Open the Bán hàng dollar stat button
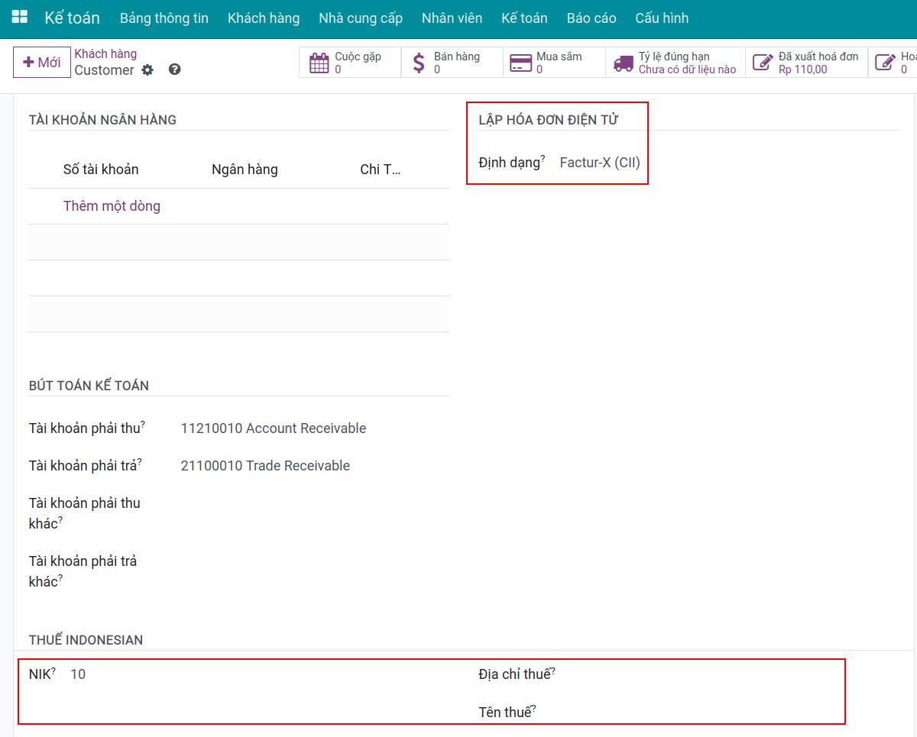The width and height of the screenshot is (917, 737). coord(452,63)
